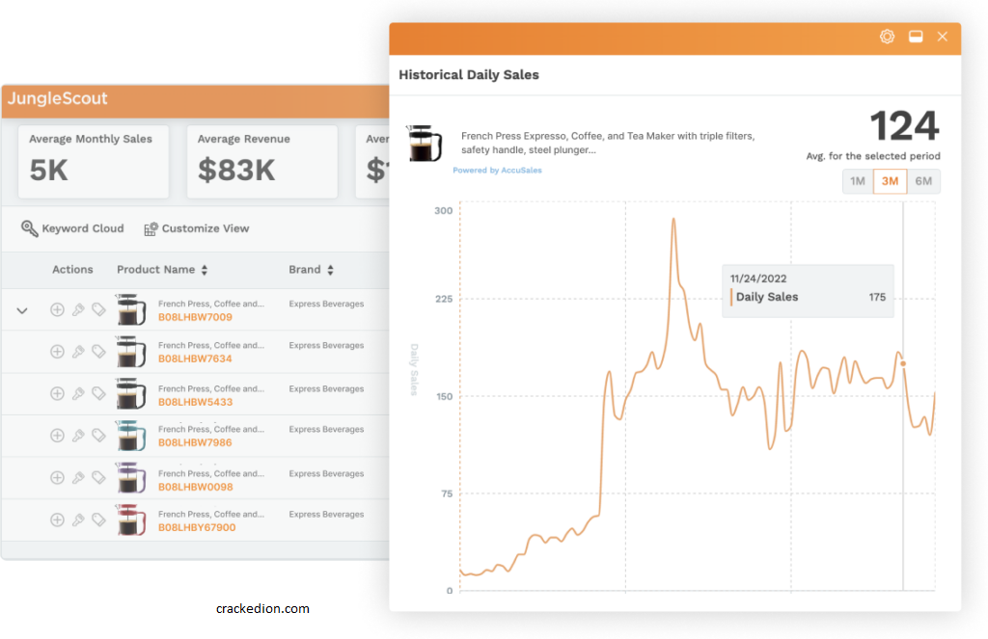Open the Keyword Cloud tool

click(x=72, y=227)
